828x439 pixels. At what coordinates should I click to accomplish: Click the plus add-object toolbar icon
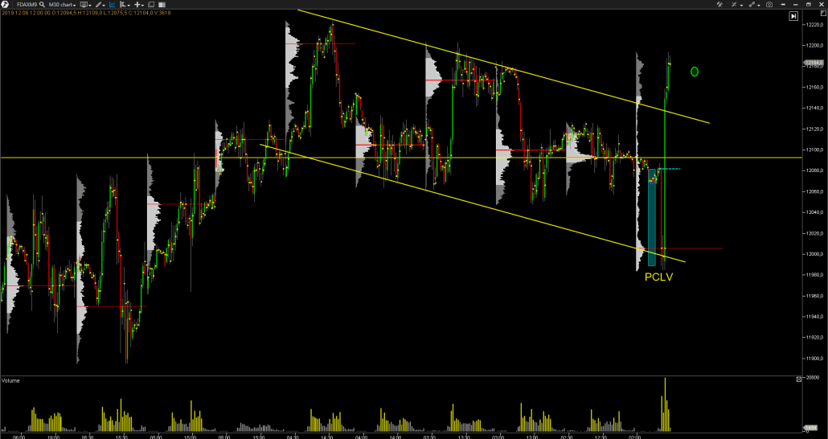click(138, 5)
